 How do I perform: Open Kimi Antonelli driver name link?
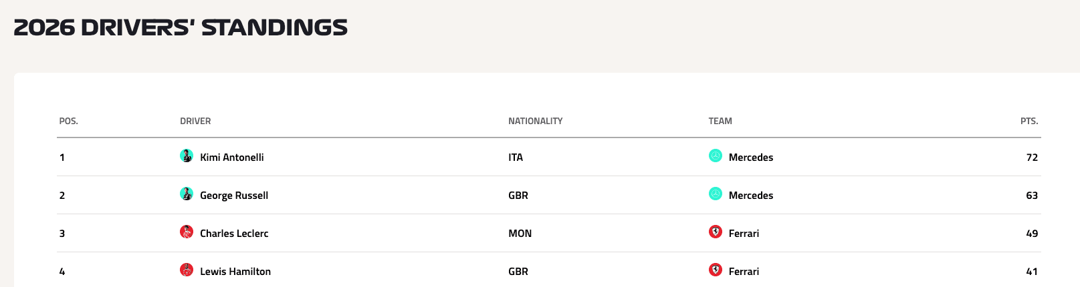click(232, 158)
